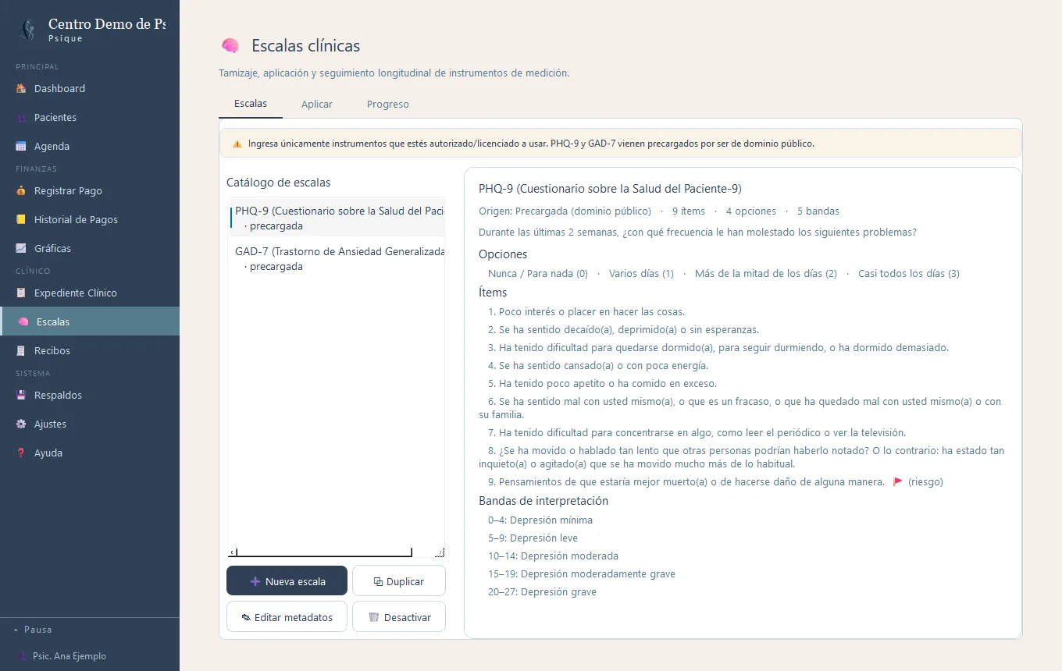Image resolution: width=1062 pixels, height=671 pixels.
Task: Click the '5–9: Depresión leve' band
Action: [x=533, y=538]
